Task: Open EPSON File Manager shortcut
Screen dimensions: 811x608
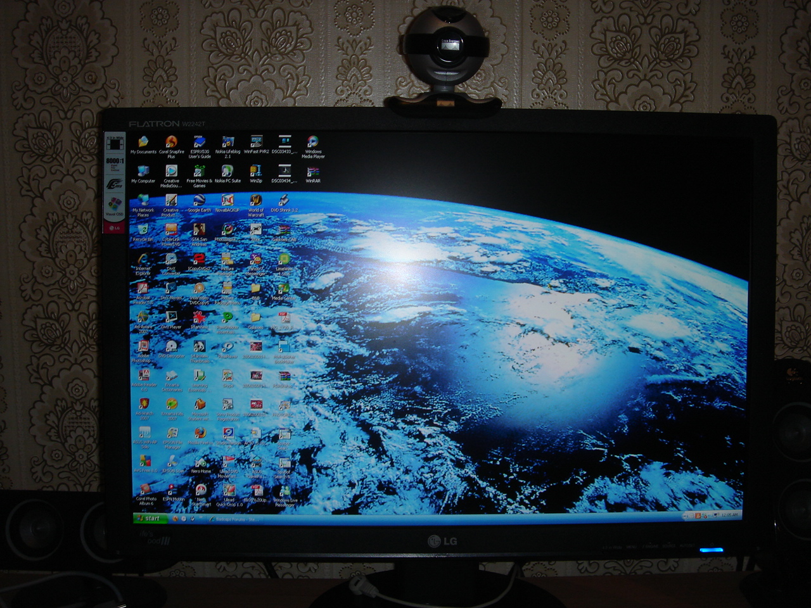Action: (x=172, y=438)
